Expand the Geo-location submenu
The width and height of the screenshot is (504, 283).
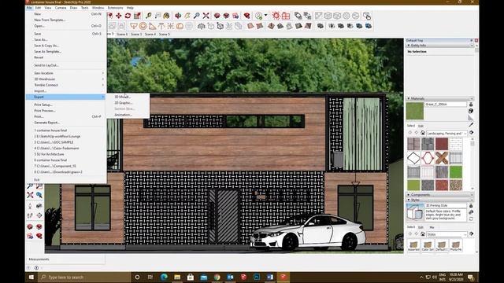tap(65, 73)
